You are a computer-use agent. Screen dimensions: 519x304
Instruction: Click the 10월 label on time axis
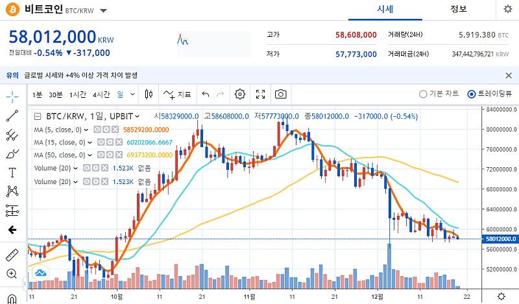117,297
